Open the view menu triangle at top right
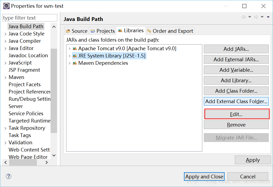The width and height of the screenshot is (273, 187). click(268, 17)
